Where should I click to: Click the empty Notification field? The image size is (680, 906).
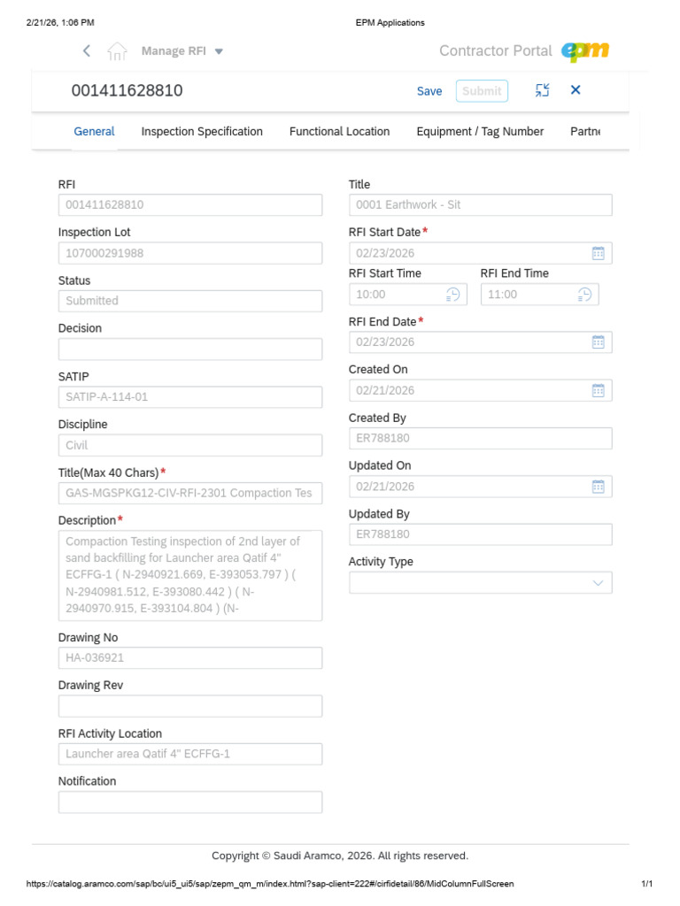(x=190, y=802)
